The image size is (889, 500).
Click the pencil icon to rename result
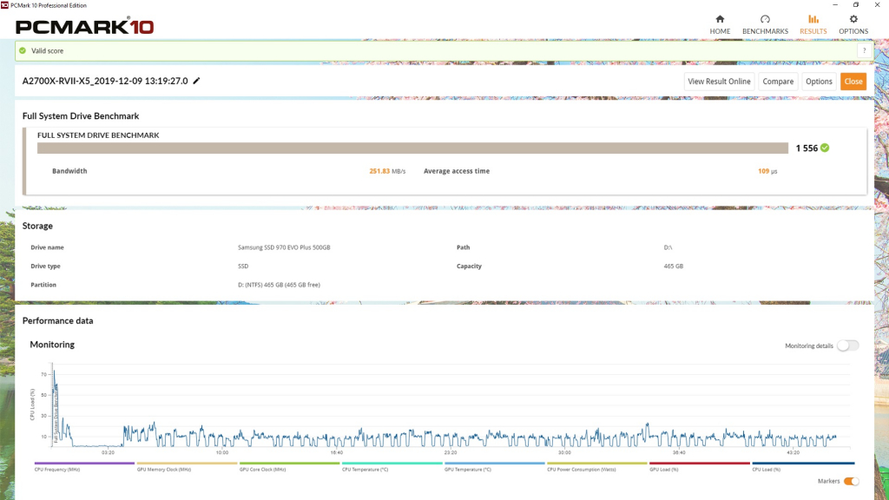tap(196, 81)
